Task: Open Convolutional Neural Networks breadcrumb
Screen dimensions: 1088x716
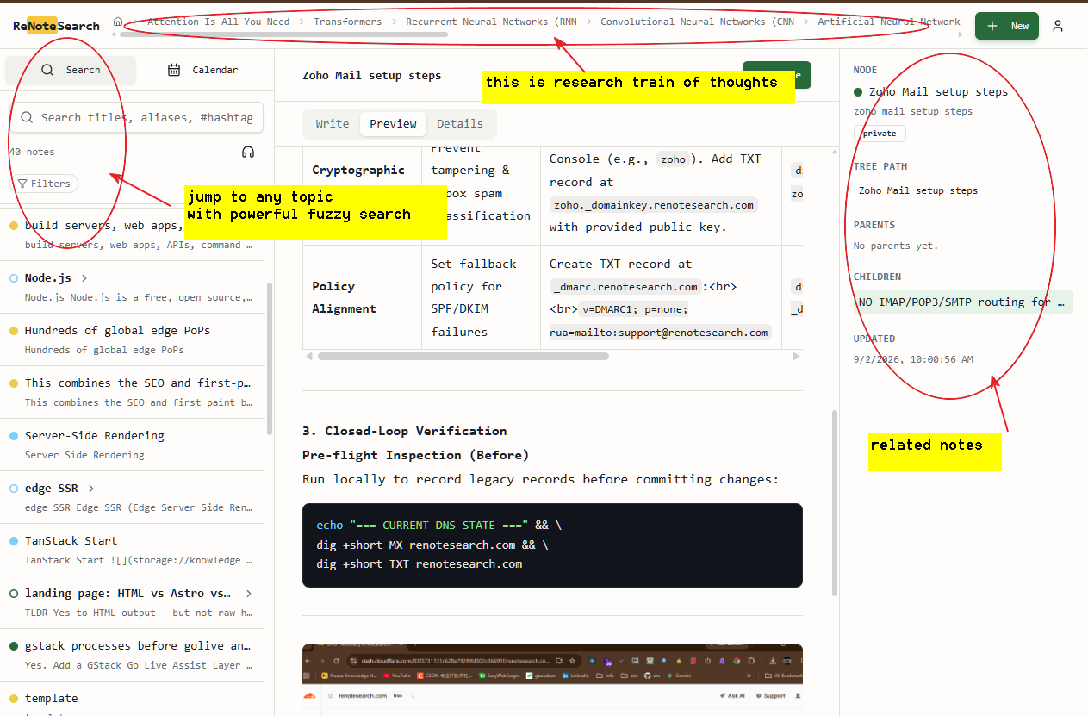Action: pyautogui.click(x=697, y=22)
